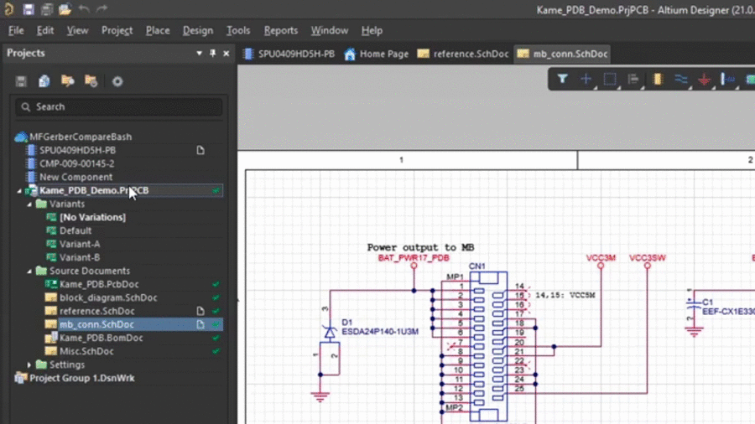This screenshot has width=755, height=424.
Task: Click the Align objects toolbar icon
Action: [x=633, y=80]
